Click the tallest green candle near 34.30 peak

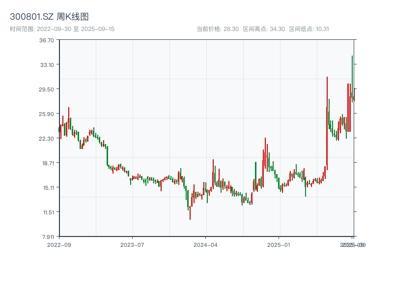coord(352,79)
